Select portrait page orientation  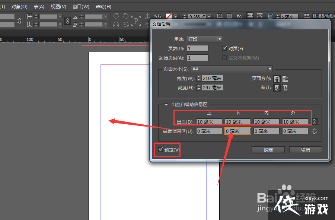click(x=277, y=79)
